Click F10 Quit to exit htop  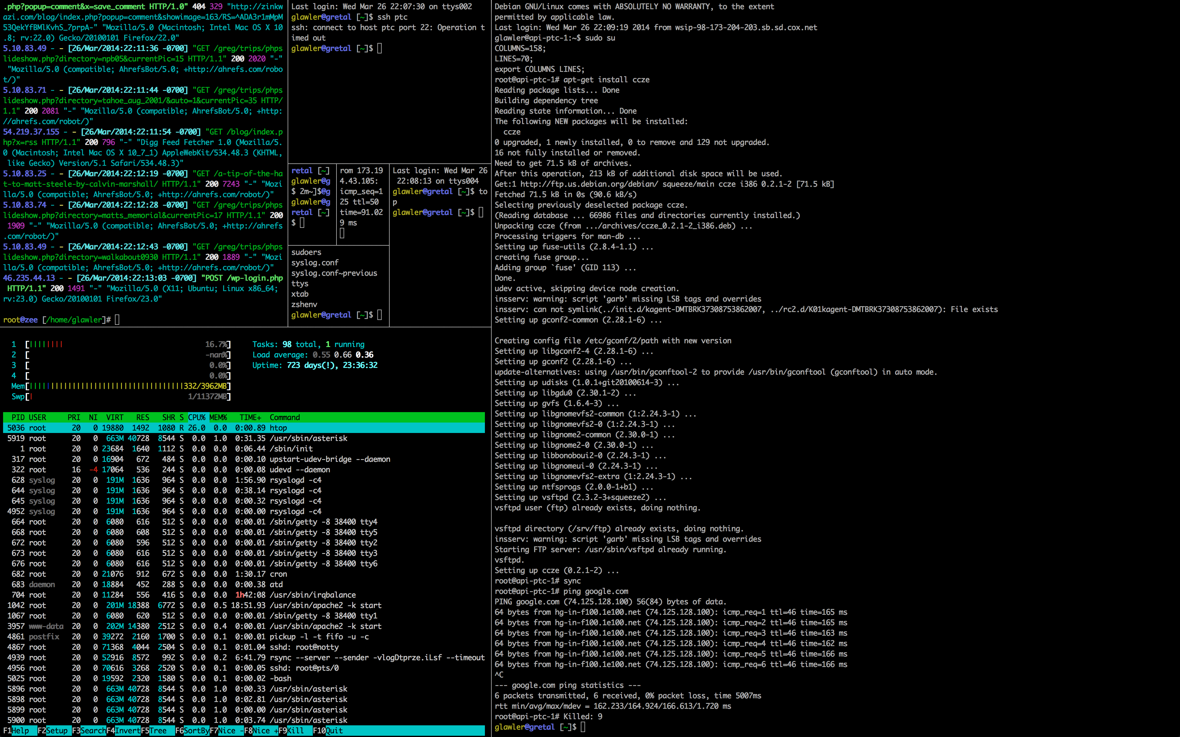pyautogui.click(x=333, y=730)
